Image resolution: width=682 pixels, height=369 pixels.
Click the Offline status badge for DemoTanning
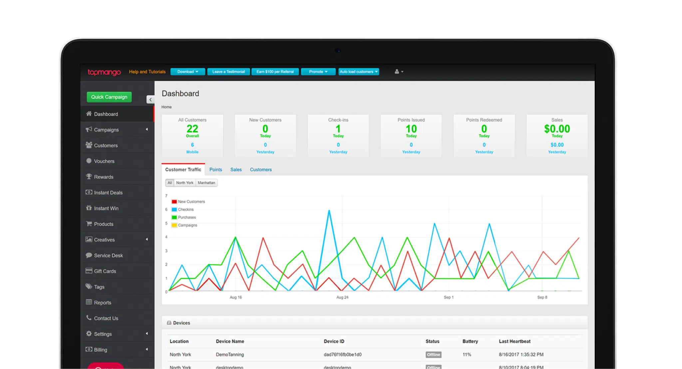[x=433, y=355]
